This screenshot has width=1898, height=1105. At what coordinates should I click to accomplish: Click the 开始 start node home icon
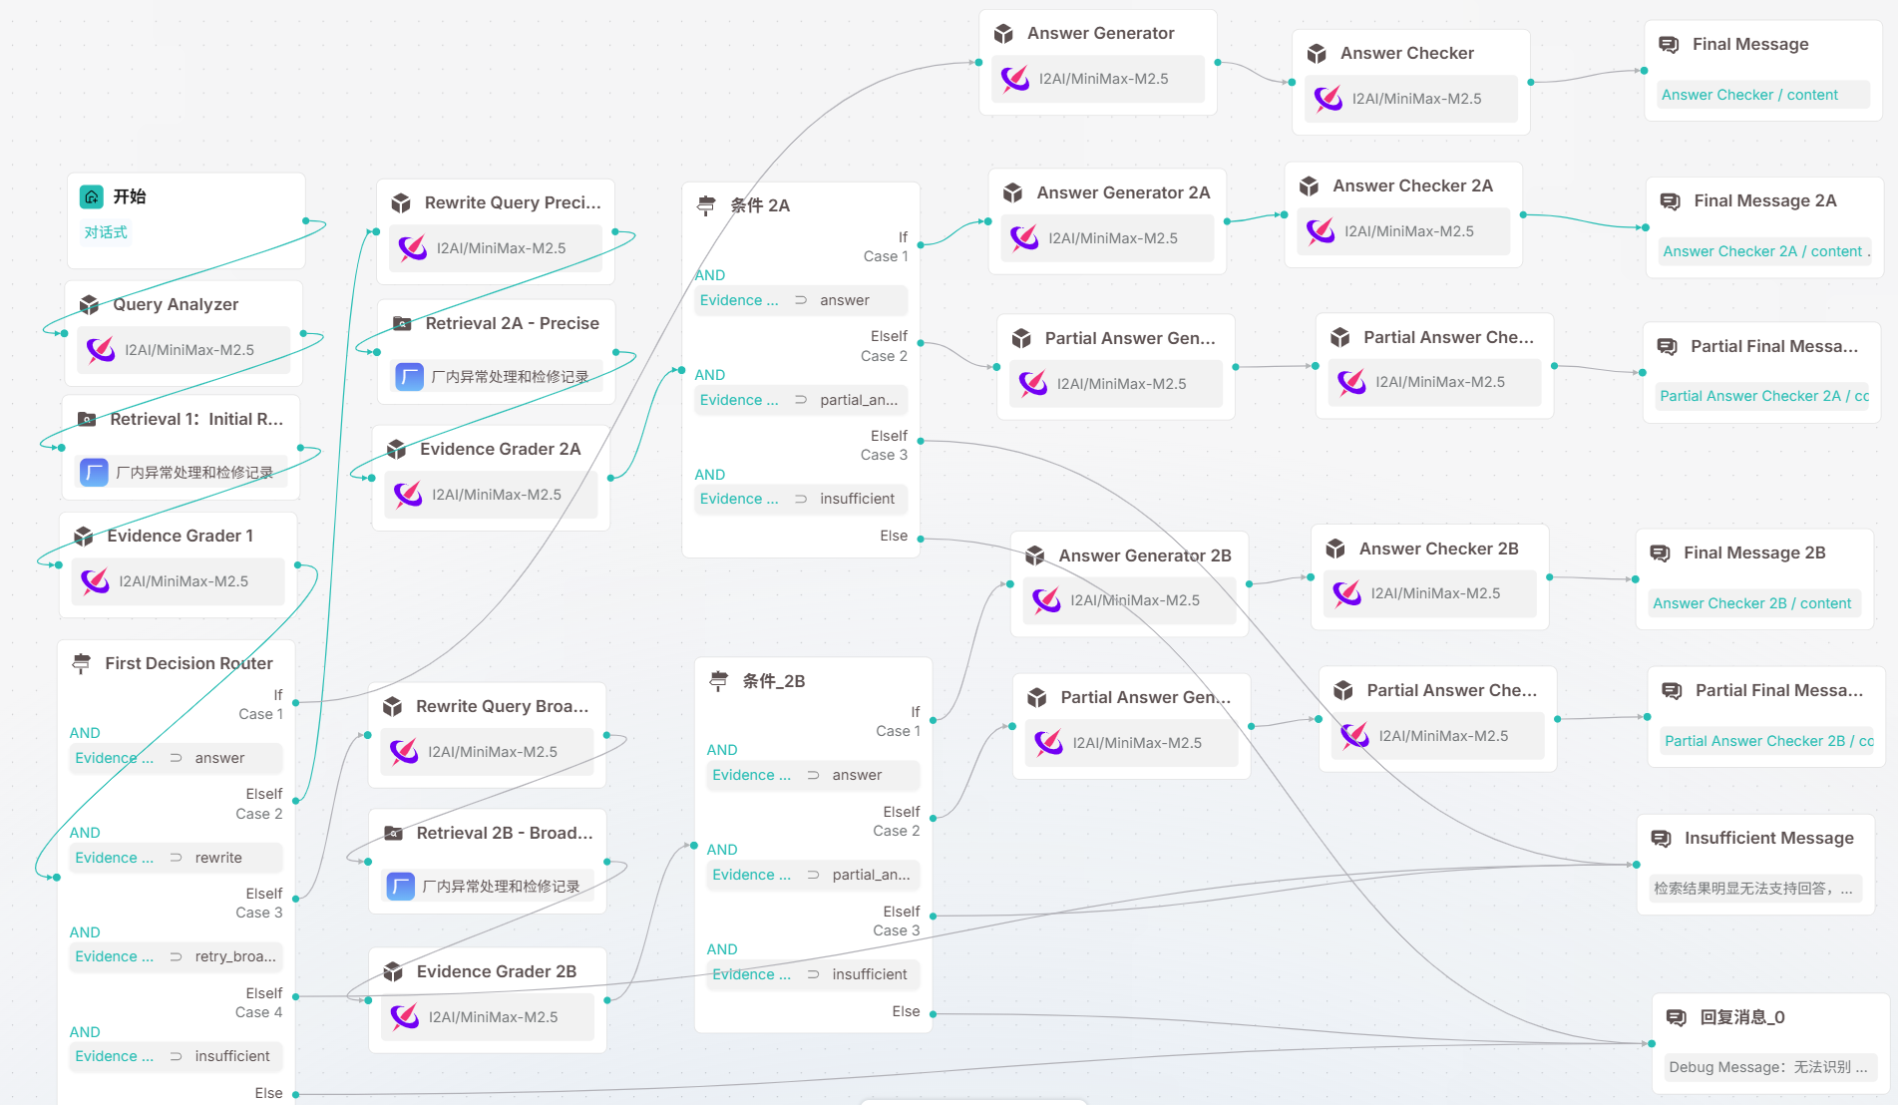[x=91, y=196]
